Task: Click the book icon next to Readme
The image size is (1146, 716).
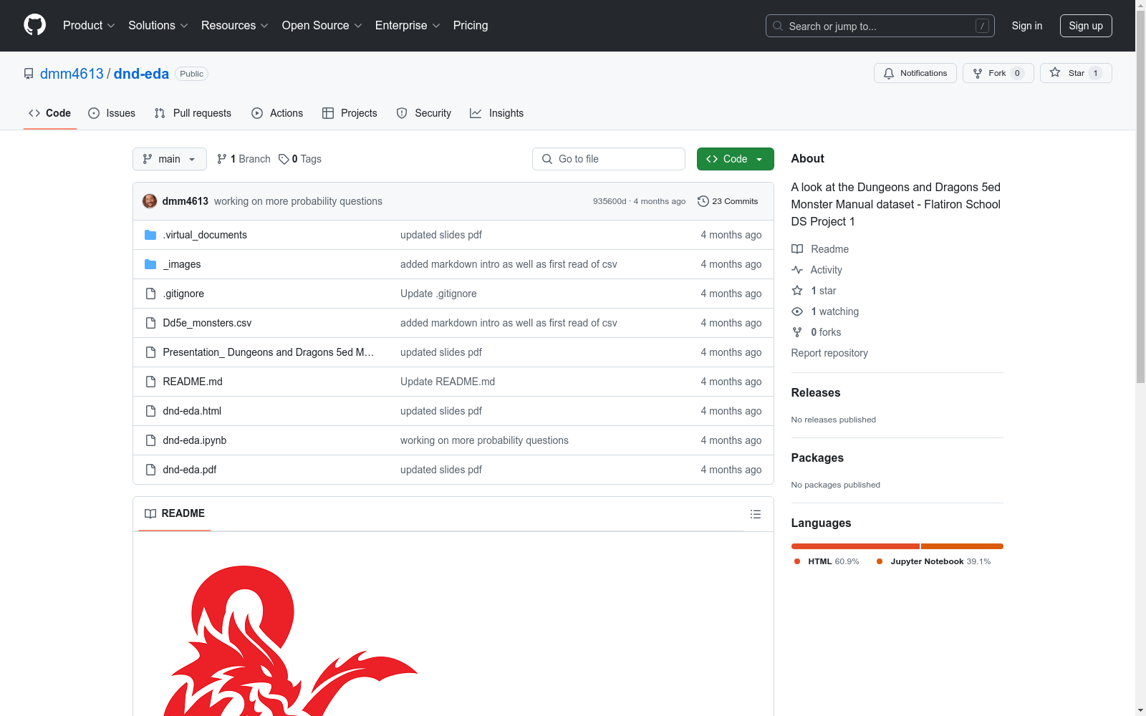Action: 797,249
